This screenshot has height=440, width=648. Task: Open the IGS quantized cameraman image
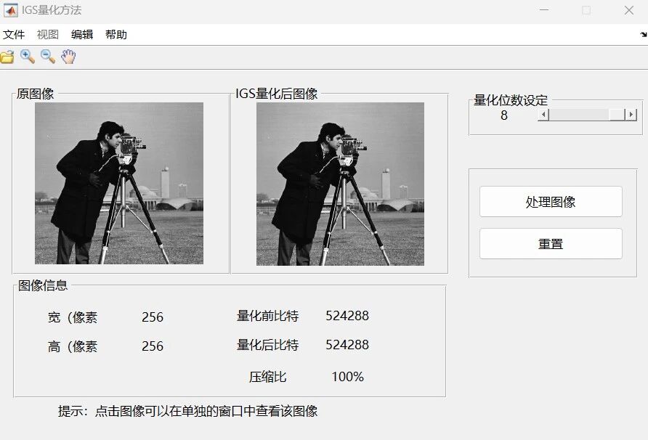click(340, 184)
